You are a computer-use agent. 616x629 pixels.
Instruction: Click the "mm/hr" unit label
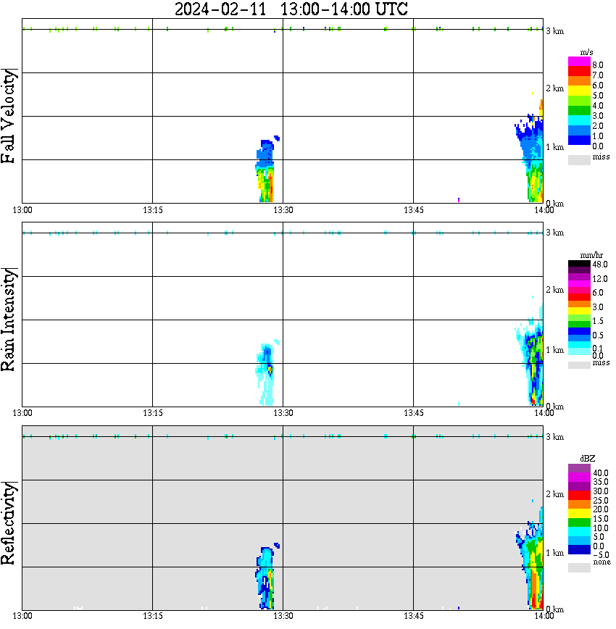(591, 255)
